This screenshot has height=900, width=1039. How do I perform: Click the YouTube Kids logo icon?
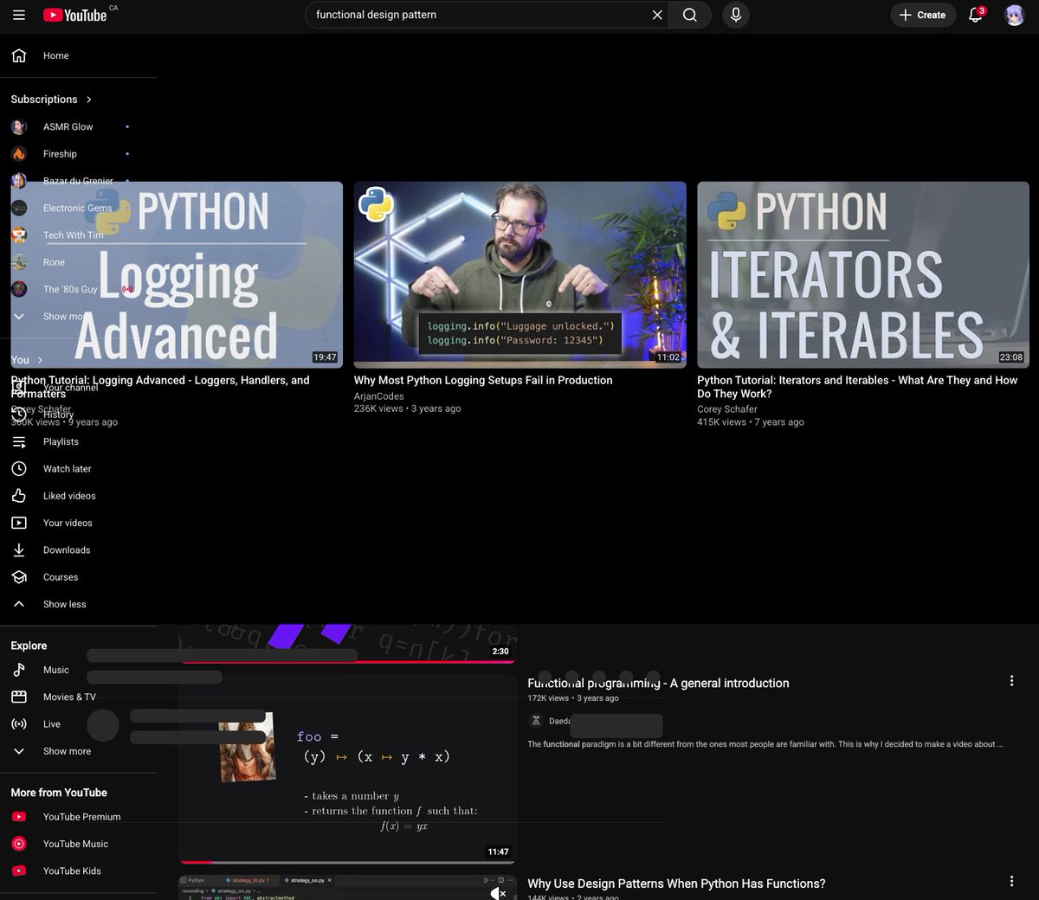point(19,871)
